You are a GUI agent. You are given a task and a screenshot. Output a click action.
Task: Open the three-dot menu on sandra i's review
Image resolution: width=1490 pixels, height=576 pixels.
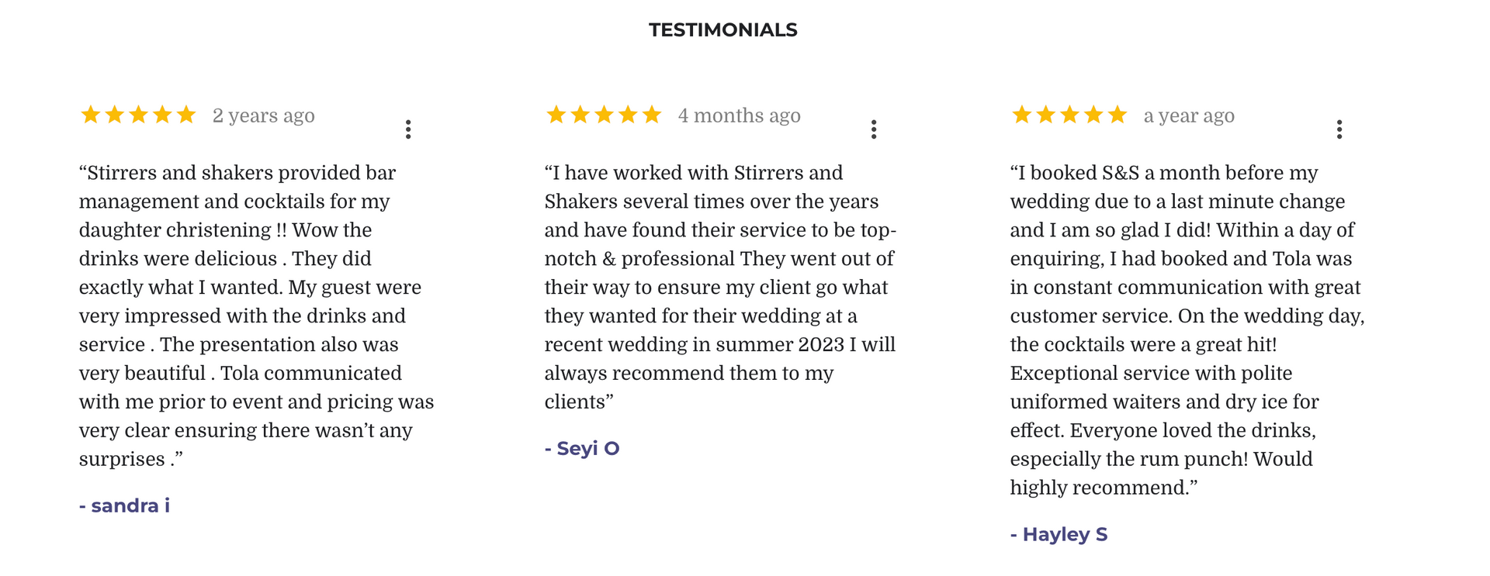408,129
